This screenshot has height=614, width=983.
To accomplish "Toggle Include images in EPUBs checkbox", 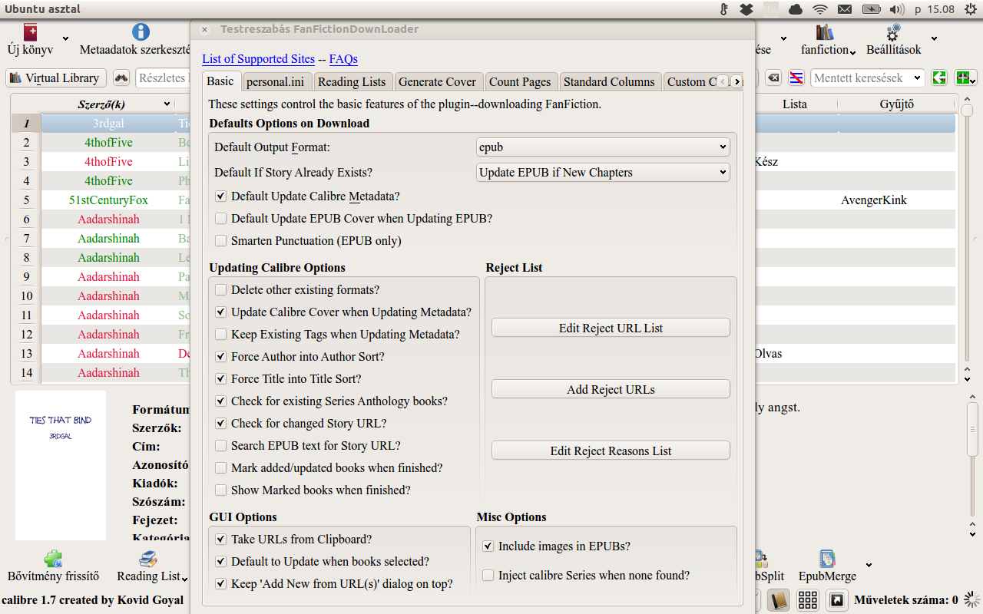I will click(488, 546).
